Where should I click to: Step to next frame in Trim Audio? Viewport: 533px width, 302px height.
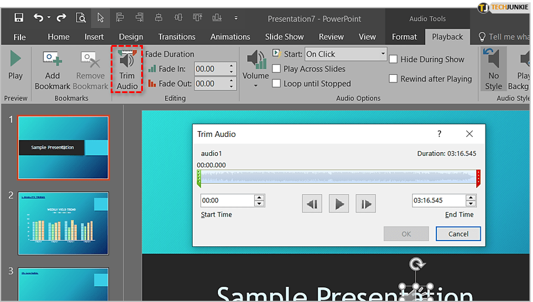coord(365,204)
